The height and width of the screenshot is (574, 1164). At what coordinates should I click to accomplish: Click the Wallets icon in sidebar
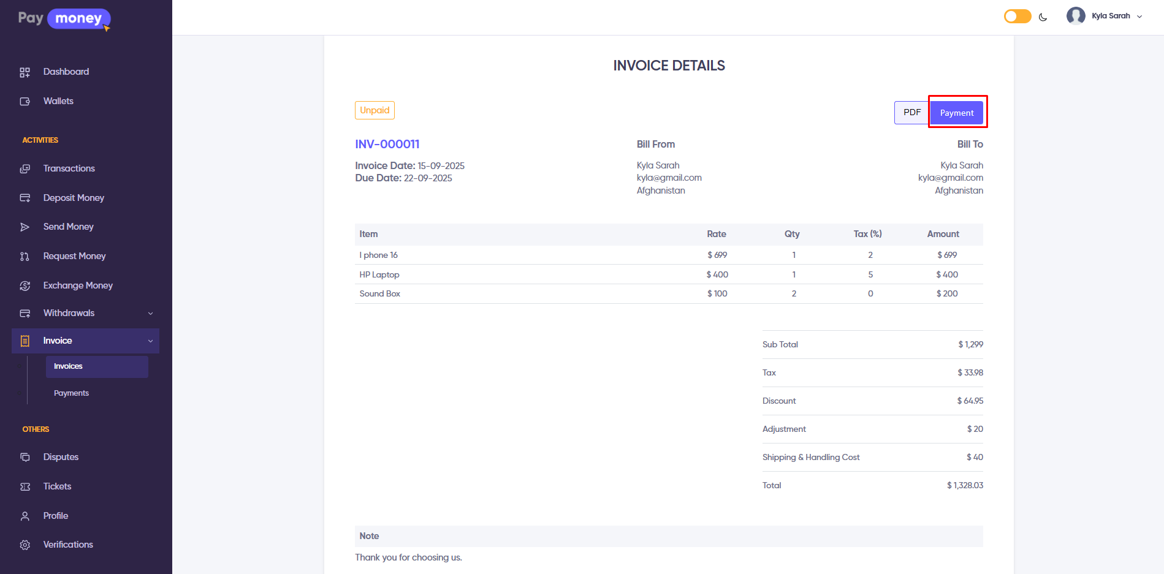tap(25, 102)
